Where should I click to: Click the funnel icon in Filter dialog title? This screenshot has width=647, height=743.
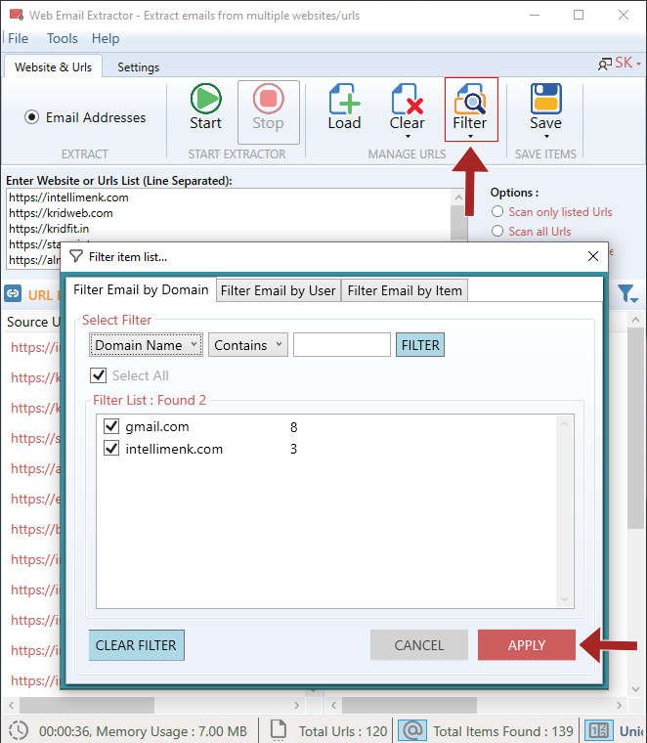point(76,256)
